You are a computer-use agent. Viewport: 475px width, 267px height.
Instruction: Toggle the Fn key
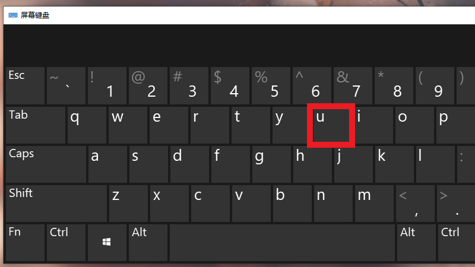point(25,243)
